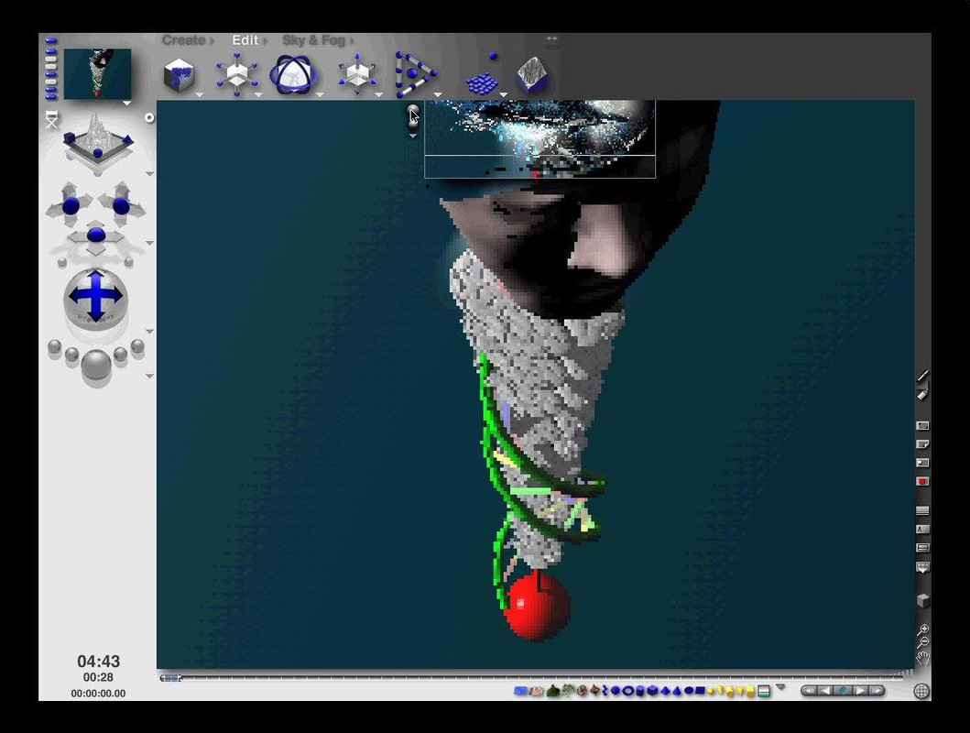The image size is (970, 733).
Task: Click the Rotate tool sphere icon
Action: [x=294, y=75]
